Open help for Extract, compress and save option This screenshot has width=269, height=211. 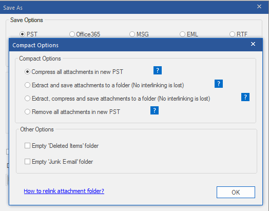pos(245,97)
